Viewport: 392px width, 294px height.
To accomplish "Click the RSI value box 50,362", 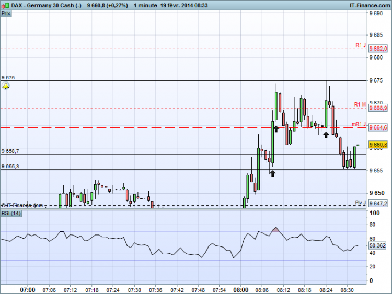I will pos(377,246).
